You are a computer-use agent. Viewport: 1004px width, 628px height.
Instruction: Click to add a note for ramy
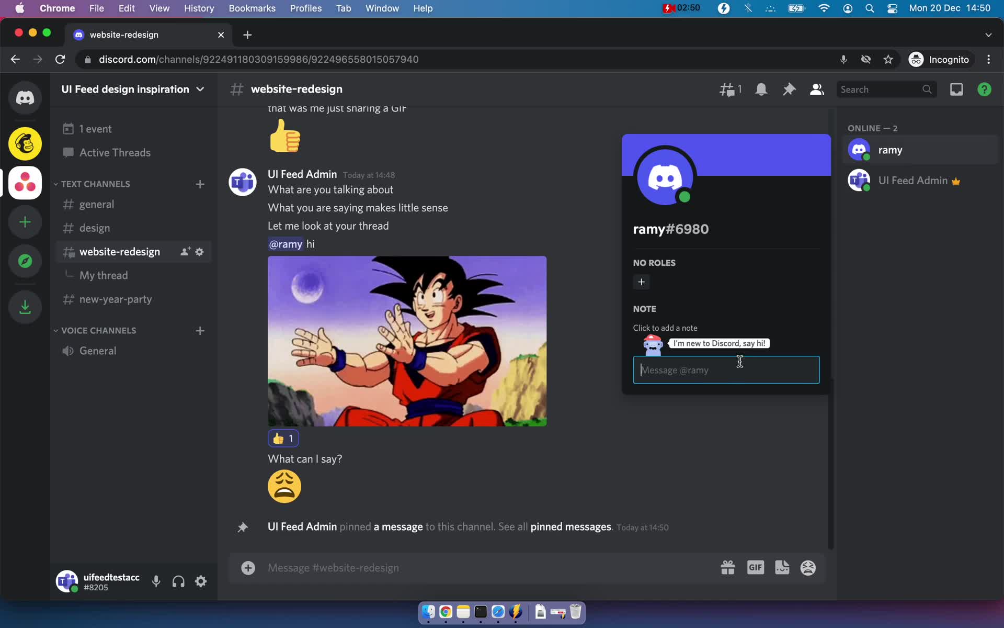coord(665,328)
